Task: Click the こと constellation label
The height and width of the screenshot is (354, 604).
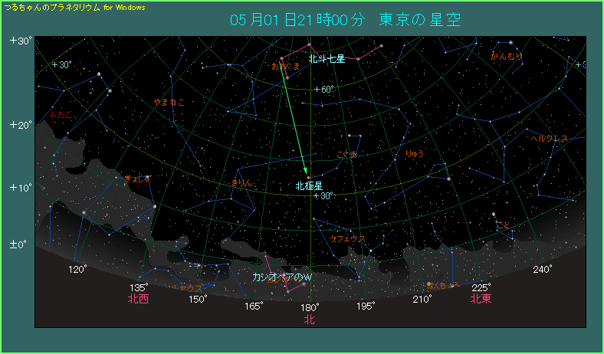Action: pos(503,225)
